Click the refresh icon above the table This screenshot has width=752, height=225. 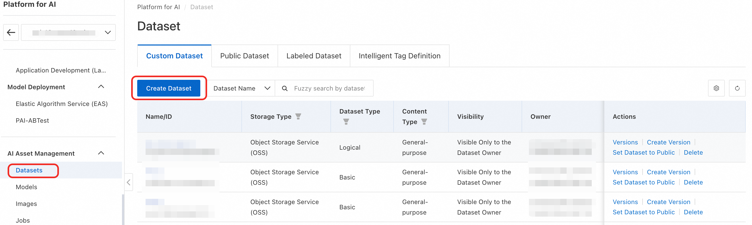click(x=737, y=88)
